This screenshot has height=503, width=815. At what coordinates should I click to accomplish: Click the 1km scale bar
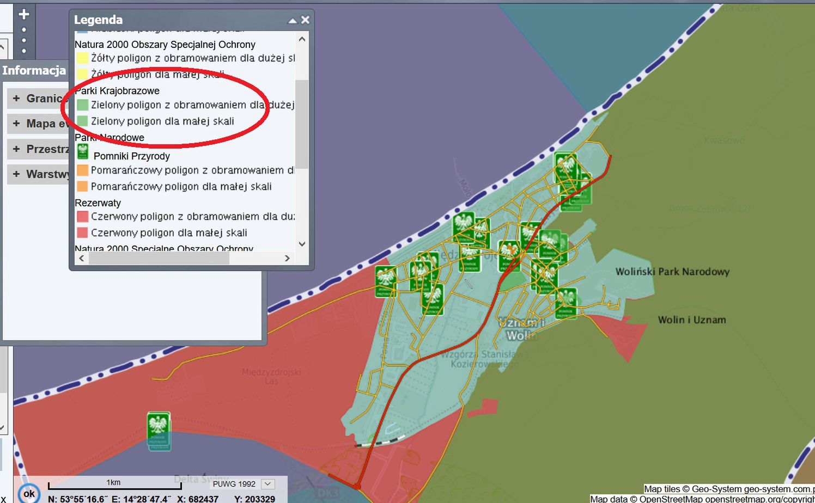coord(114,484)
